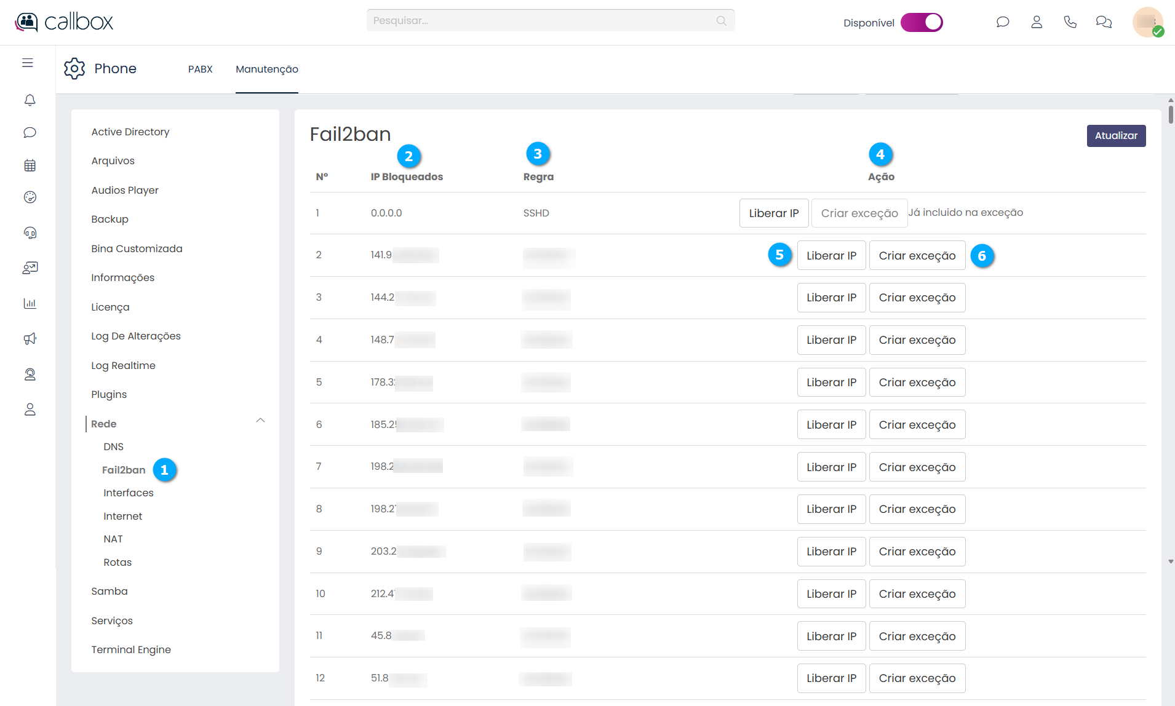Screen dimensions: 1175x706
Task: Click the Atualizar button
Action: tap(1115, 136)
